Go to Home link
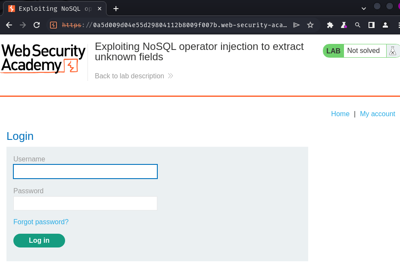Image resolution: width=400 pixels, height=269 pixels. (x=340, y=114)
